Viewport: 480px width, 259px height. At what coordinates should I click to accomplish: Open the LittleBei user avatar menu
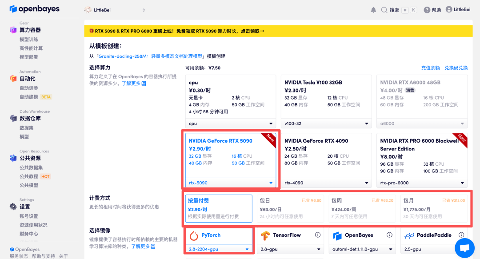[x=449, y=9]
